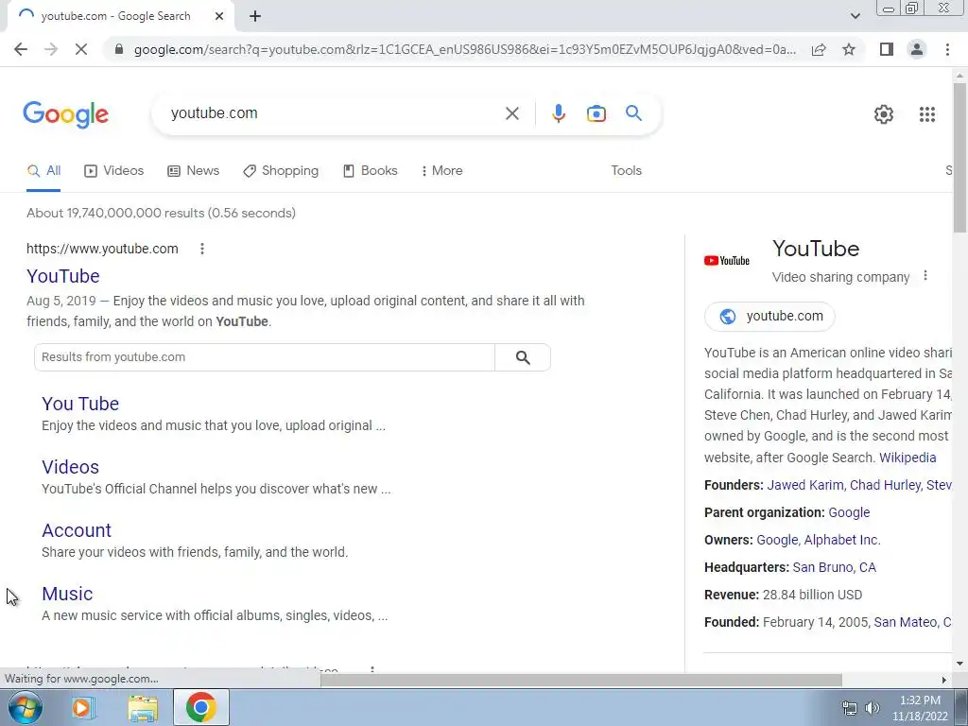Click the horizontal scrollbar thumb
This screenshot has width=968, height=726.
coord(581,681)
